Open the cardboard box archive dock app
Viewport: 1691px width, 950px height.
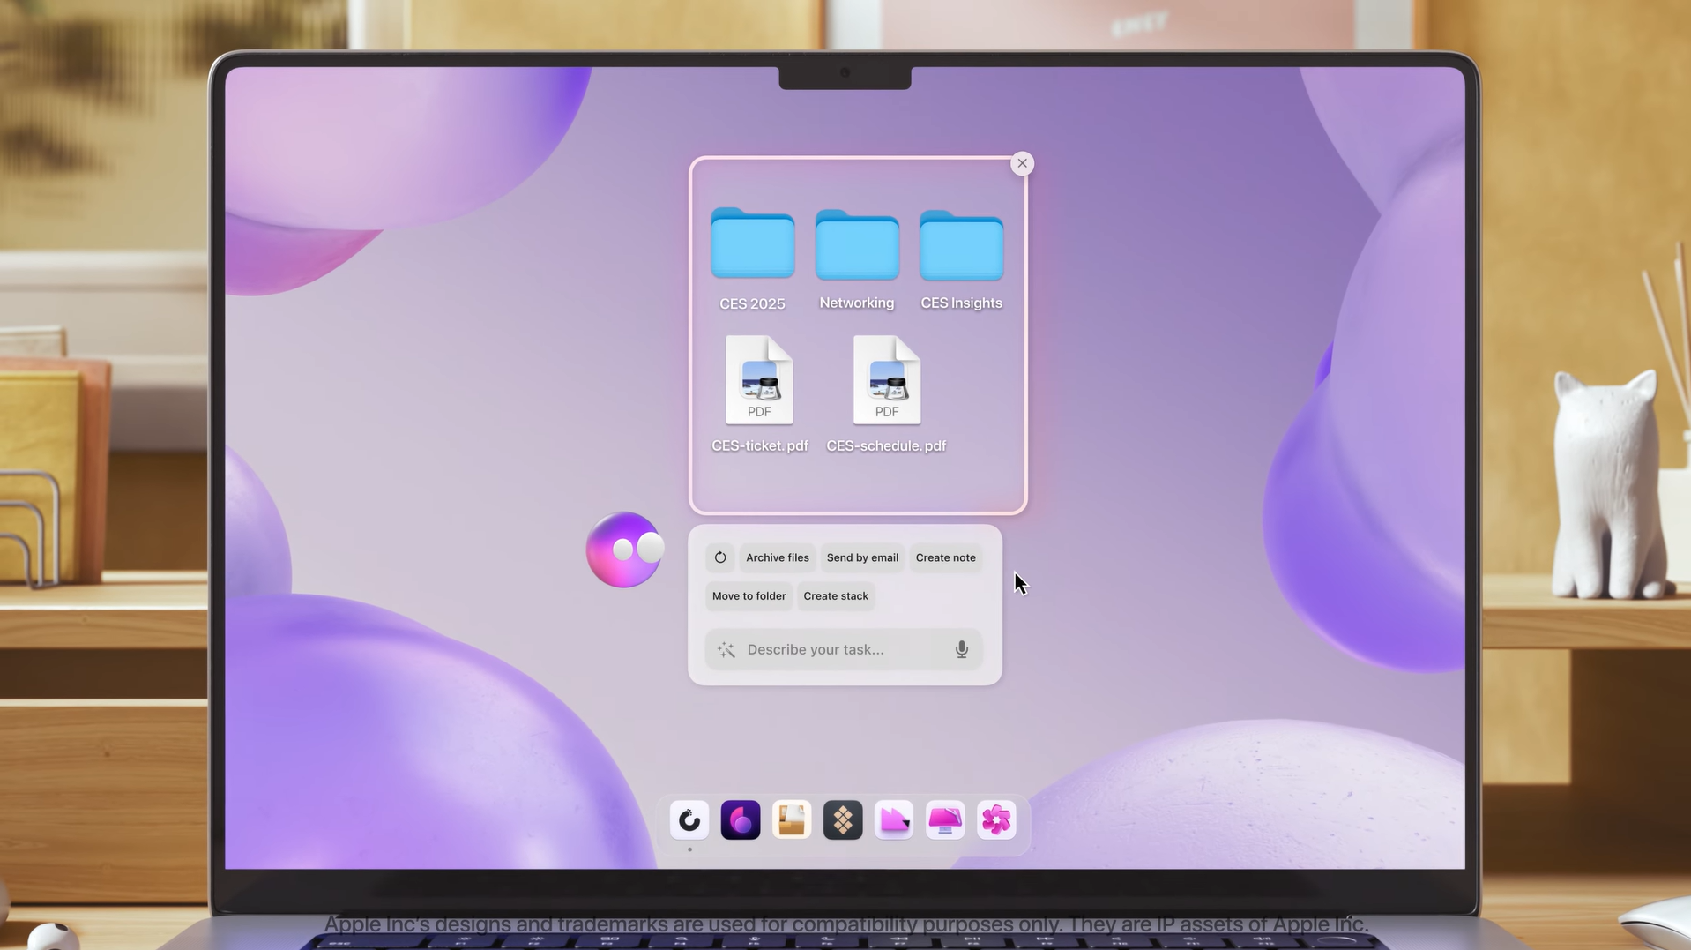(792, 820)
